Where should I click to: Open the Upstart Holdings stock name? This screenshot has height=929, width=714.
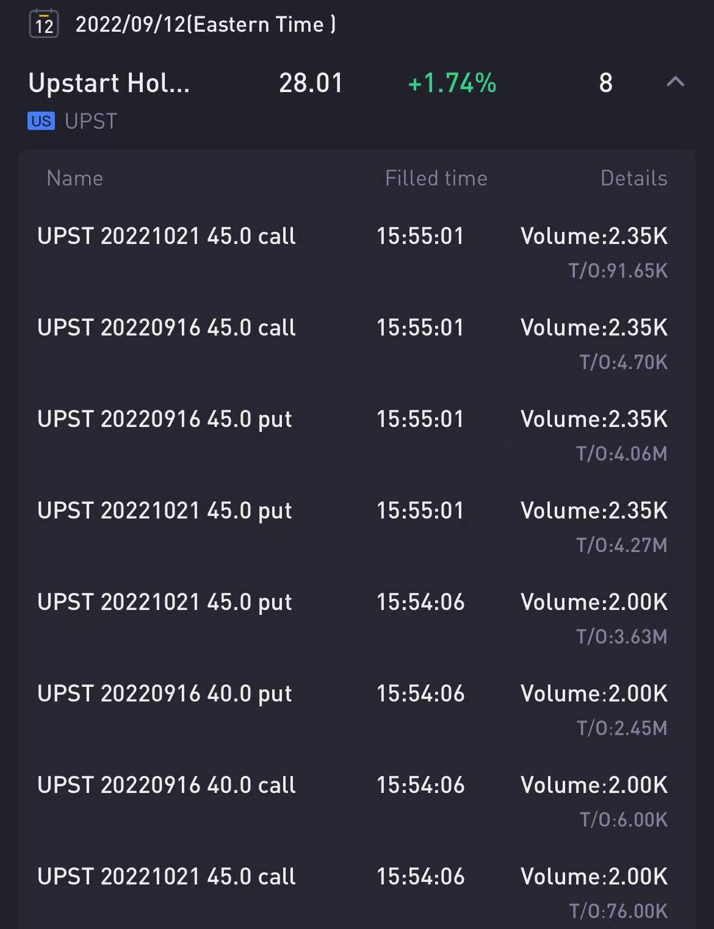pos(109,83)
